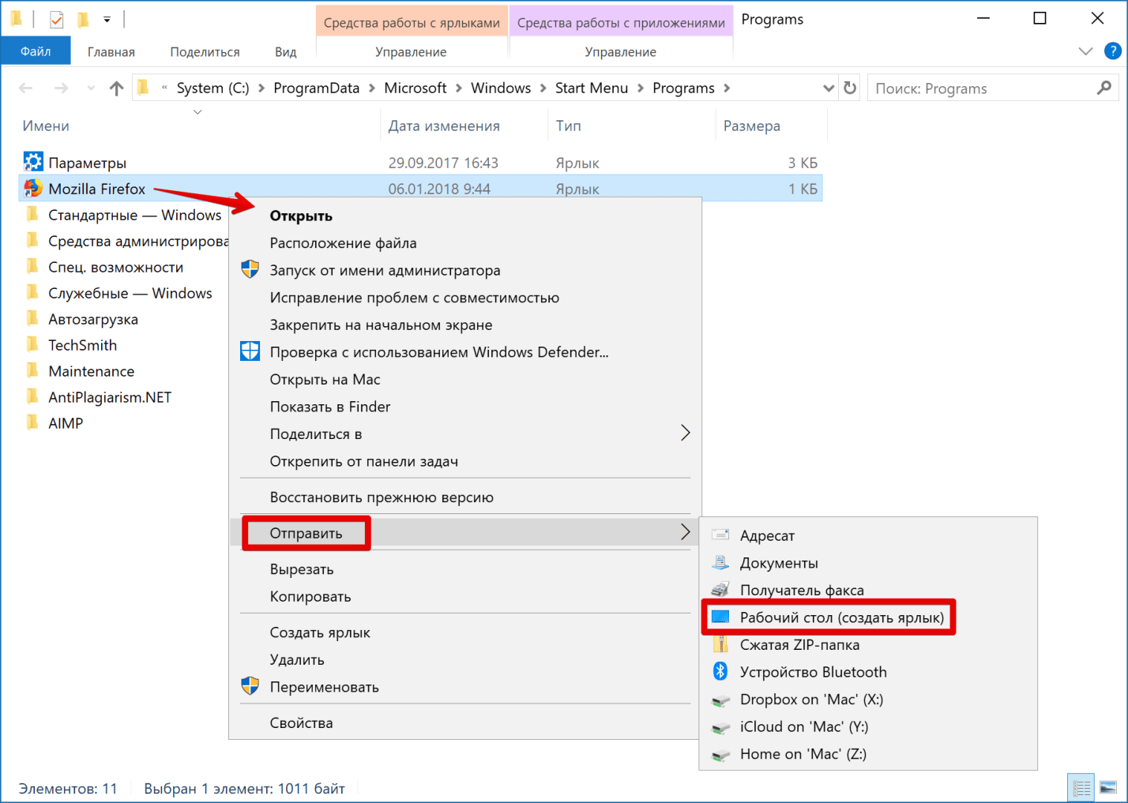Click the chevron after Programs in the breadcrumb
The image size is (1128, 803).
tap(727, 88)
